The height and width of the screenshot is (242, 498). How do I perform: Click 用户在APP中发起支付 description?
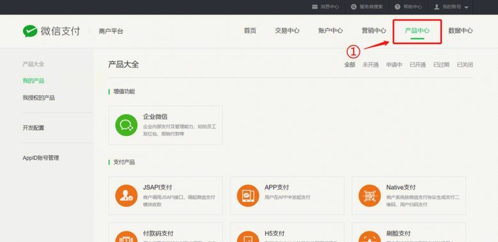click(288, 197)
